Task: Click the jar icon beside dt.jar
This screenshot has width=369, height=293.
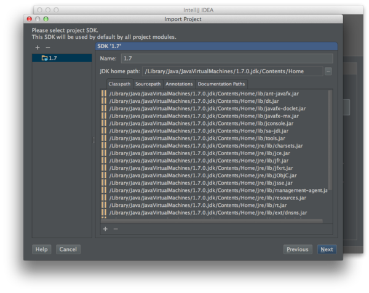Action: (x=104, y=101)
